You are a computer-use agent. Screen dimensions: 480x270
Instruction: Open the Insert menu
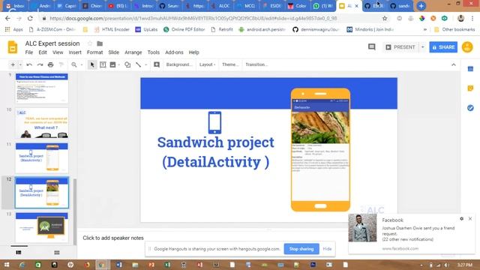pyautogui.click(x=75, y=52)
